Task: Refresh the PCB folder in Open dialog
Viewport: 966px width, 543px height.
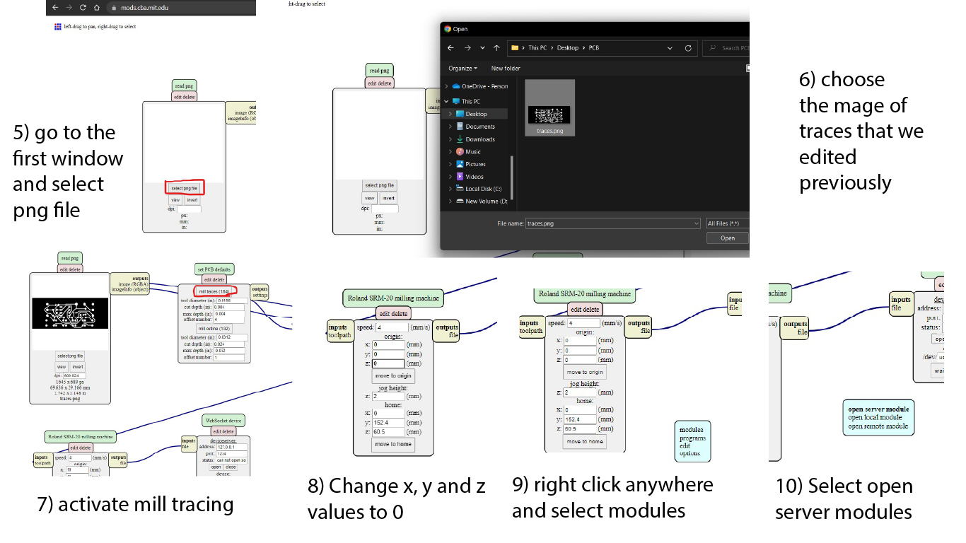Action: pyautogui.click(x=688, y=48)
